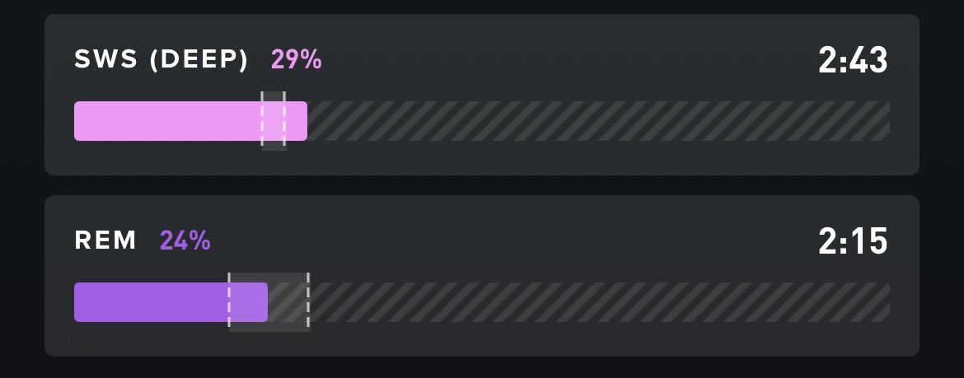Click the 2:43 deep sleep duration
The width and height of the screenshot is (964, 378).
coord(853,60)
